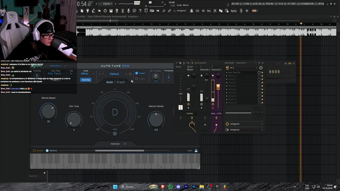Open the ARCHIVO menu
Image resolution: width=340 pixels, height=191 pixels.
tap(237, 4)
